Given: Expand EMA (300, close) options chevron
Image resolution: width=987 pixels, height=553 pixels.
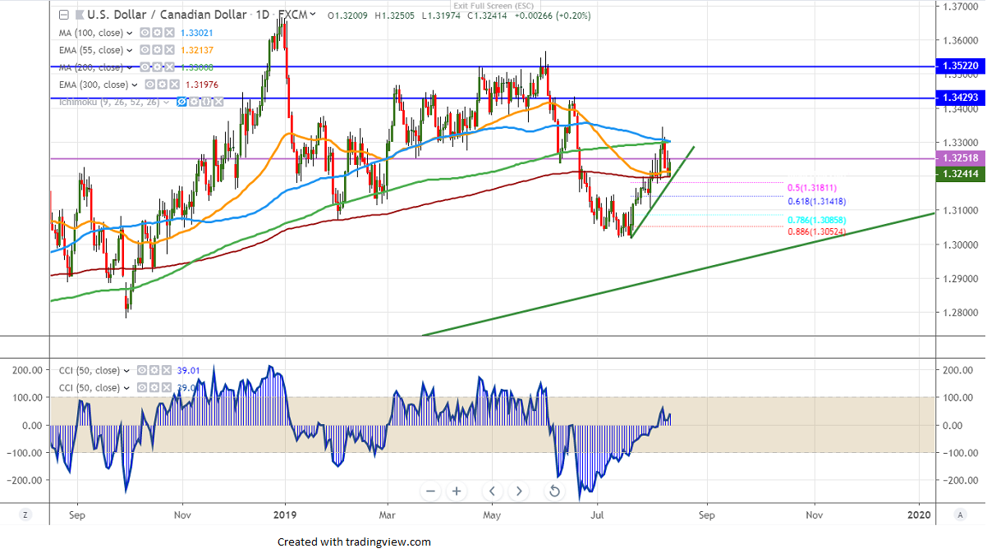Looking at the screenshot, I should [x=135, y=85].
